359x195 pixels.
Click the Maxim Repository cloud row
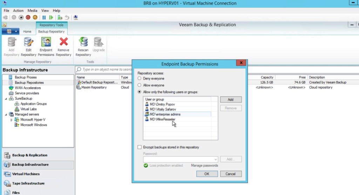94,87
